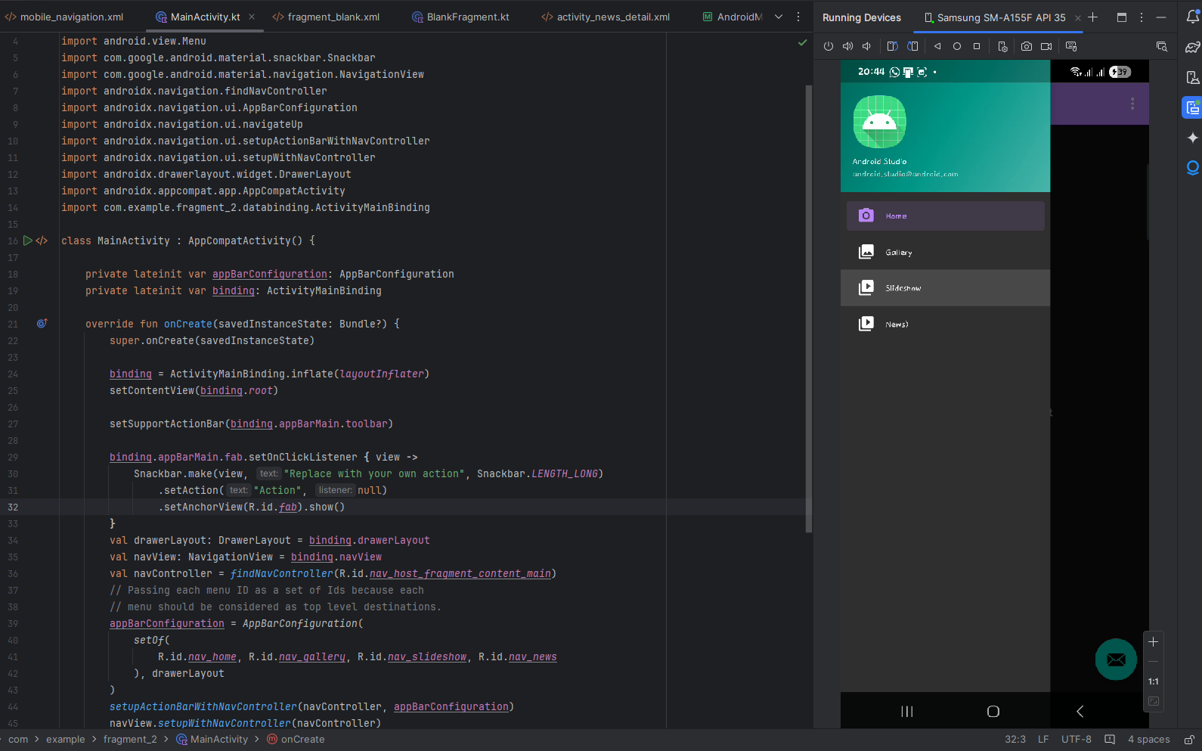This screenshot has width=1202, height=751.
Task: Reset emulator zoom to 1:1
Action: [x=1153, y=681]
